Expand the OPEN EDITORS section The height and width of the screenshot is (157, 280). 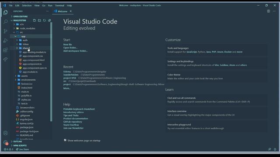tap(21, 17)
